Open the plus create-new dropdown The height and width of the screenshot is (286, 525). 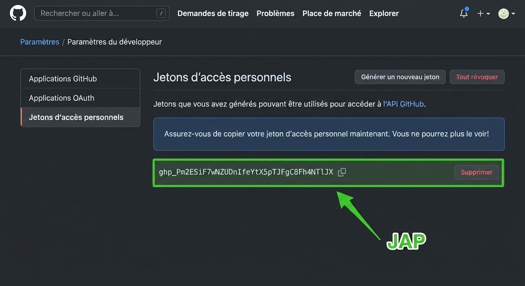pos(484,13)
